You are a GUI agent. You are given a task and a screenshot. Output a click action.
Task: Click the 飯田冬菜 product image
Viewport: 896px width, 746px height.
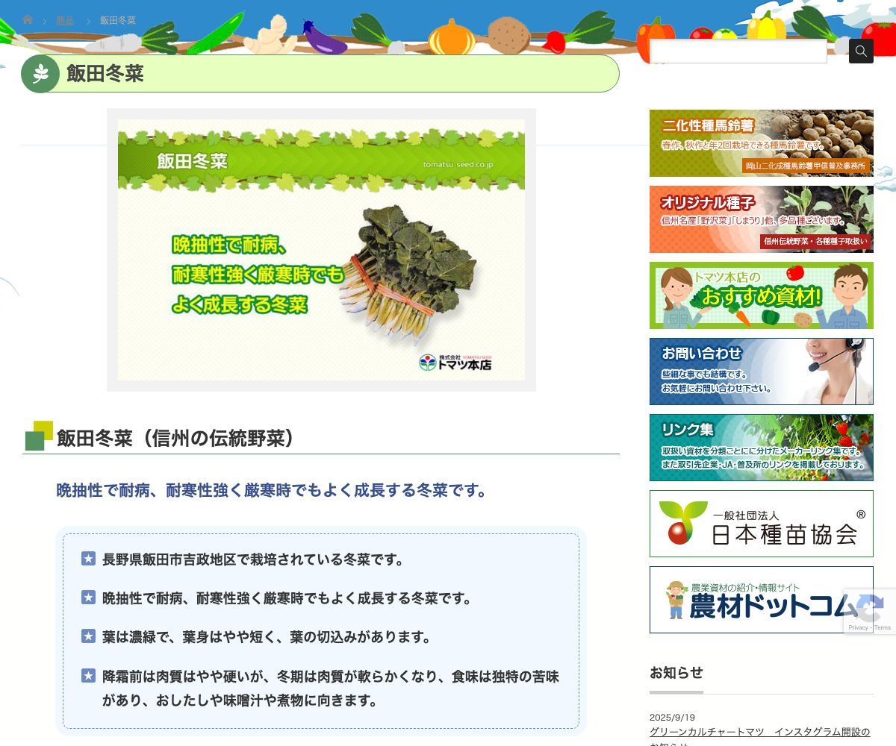click(321, 250)
